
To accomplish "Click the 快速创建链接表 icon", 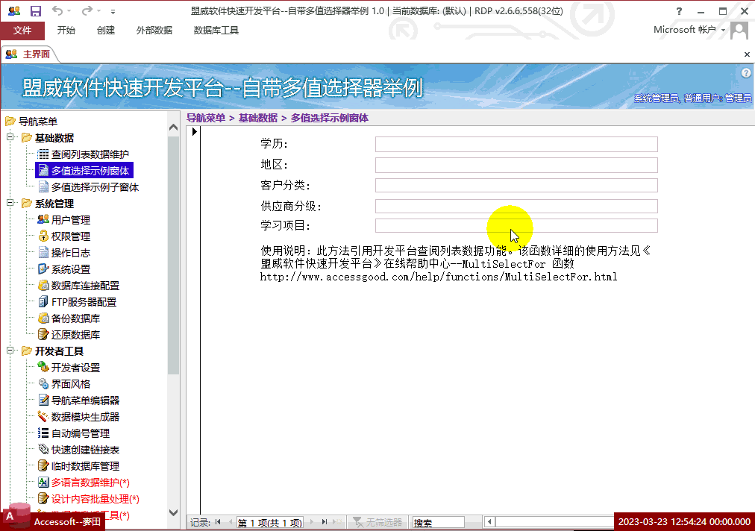I will click(x=43, y=449).
